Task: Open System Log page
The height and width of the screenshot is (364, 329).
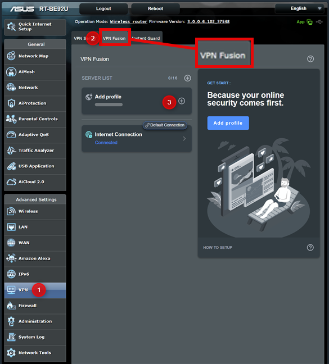Action: [x=35, y=337]
